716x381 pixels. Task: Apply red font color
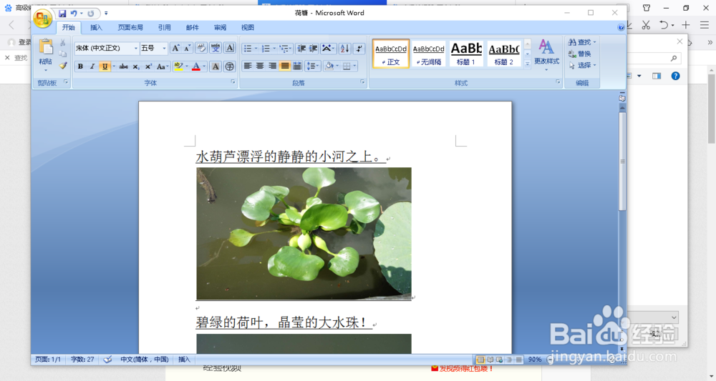point(196,66)
